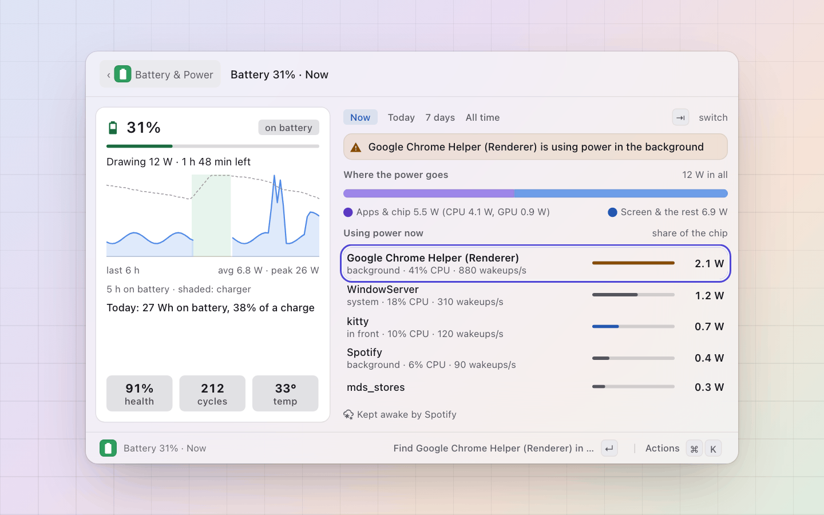Click the 0.4 W value
Image resolution: width=824 pixels, height=515 pixels.
(710, 358)
